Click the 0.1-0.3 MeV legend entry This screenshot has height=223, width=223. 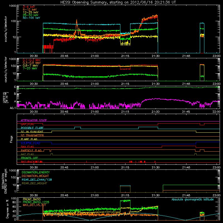(x=32, y=60)
